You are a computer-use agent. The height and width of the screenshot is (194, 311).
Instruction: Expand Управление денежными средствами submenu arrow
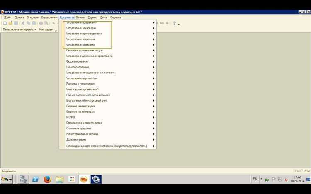(x=153, y=56)
